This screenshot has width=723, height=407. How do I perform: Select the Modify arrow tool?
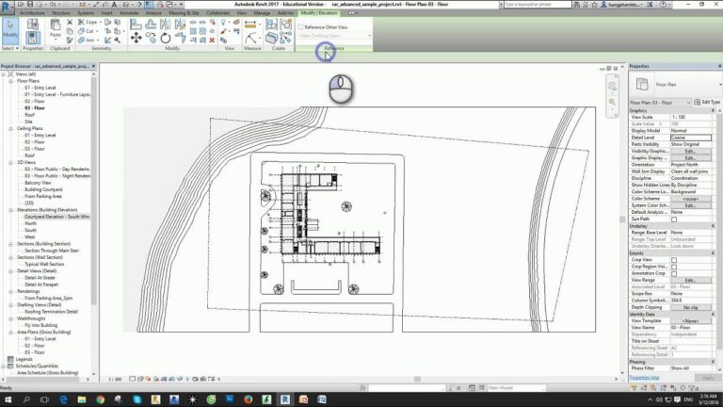click(8, 30)
